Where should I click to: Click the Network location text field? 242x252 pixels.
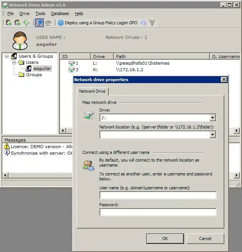[x=155, y=135]
